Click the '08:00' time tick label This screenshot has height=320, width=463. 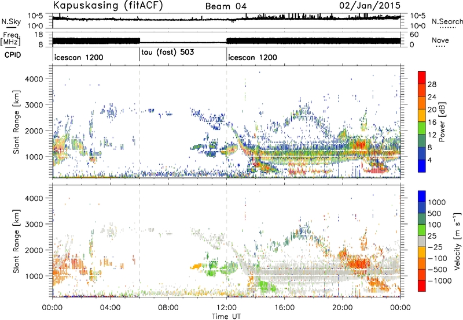(x=168, y=308)
